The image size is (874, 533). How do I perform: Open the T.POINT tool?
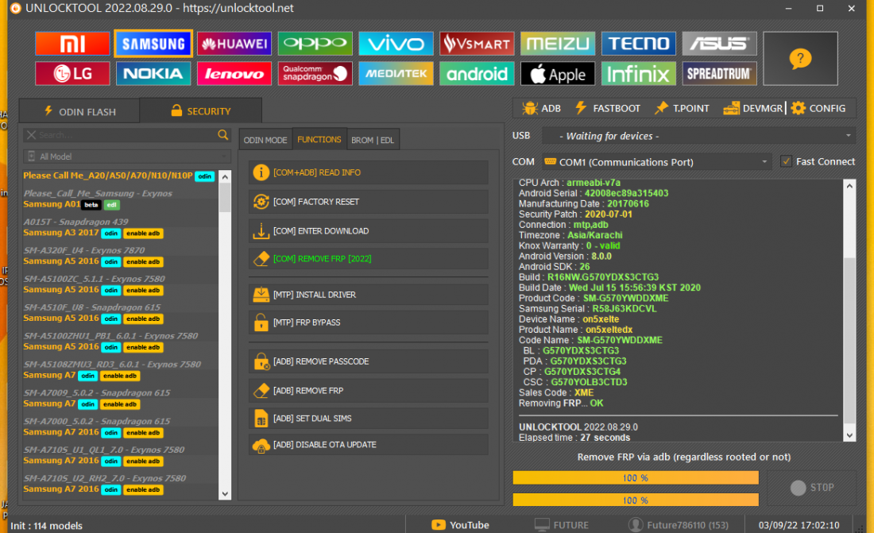tap(682, 108)
